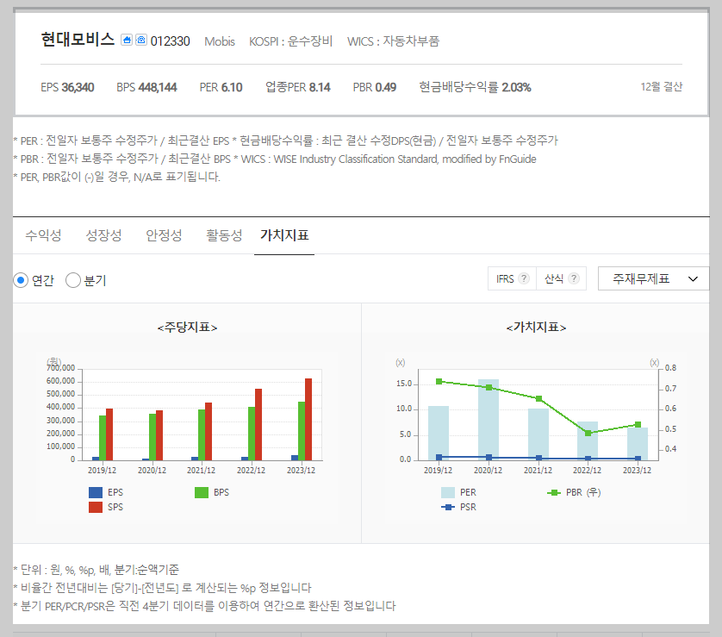Click KOSPI : 운수장비 text
The width and height of the screenshot is (722, 637).
pos(290,41)
